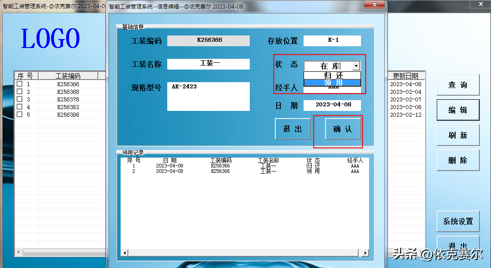This screenshot has width=491, height=268.
Task: Click the 规格型号 text box AK-2423
Action: (208, 96)
